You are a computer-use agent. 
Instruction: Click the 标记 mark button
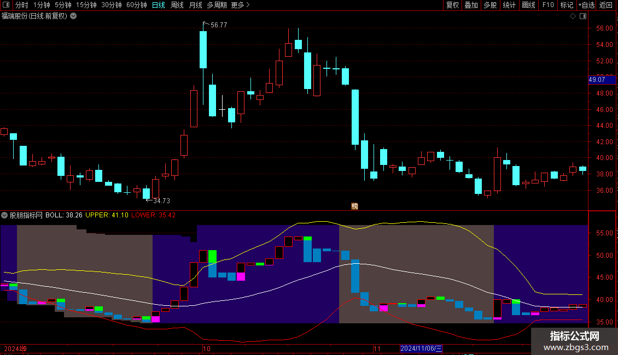click(x=567, y=5)
